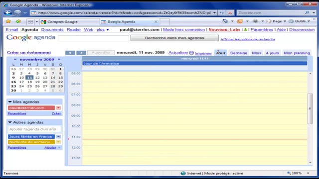Go to previous day with left arrow
The height and width of the screenshot is (179, 319).
click(x=70, y=53)
